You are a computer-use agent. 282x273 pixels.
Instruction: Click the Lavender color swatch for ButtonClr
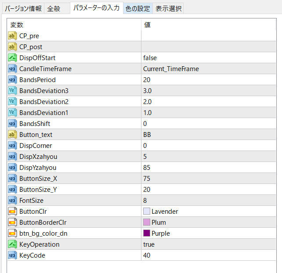tap(147, 212)
